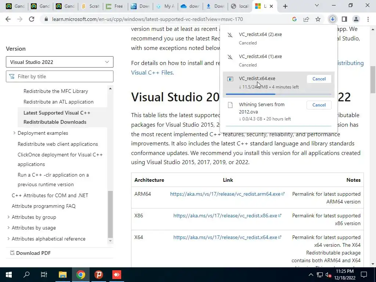
Task: Open taskbar clock showing 11:25 PM
Action: coord(344,275)
